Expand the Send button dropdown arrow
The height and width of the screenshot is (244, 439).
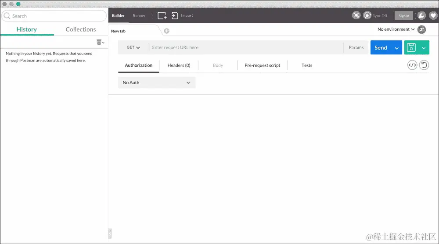[397, 48]
